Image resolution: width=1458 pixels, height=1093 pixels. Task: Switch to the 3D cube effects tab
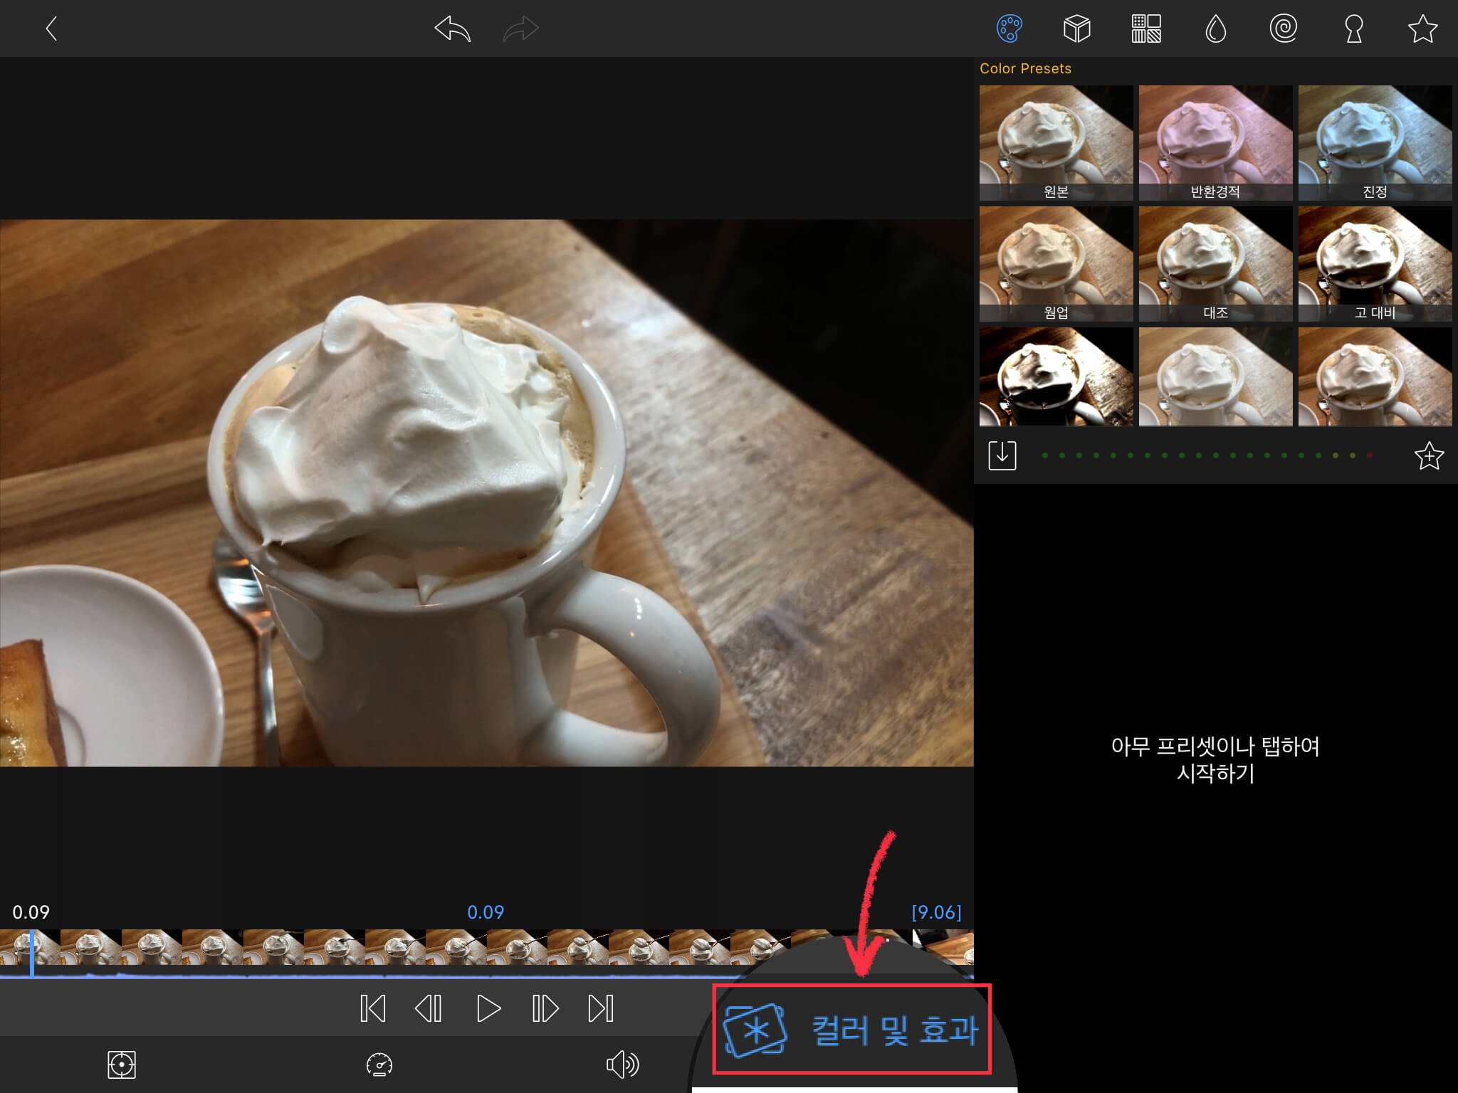(1076, 29)
